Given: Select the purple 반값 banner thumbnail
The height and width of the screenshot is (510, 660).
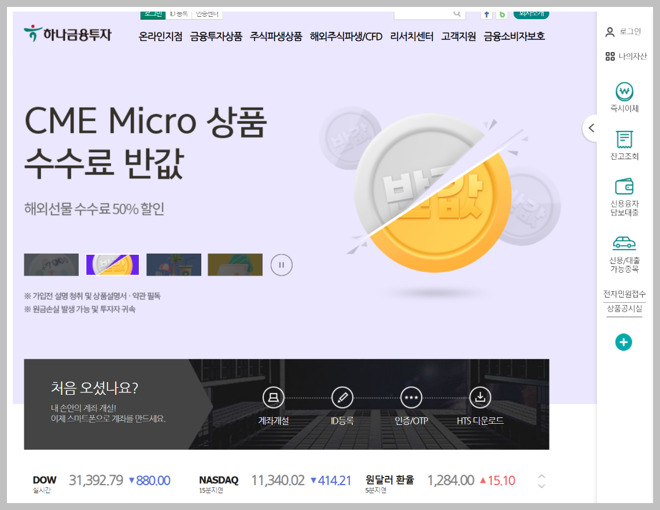Looking at the screenshot, I should coord(112,265).
